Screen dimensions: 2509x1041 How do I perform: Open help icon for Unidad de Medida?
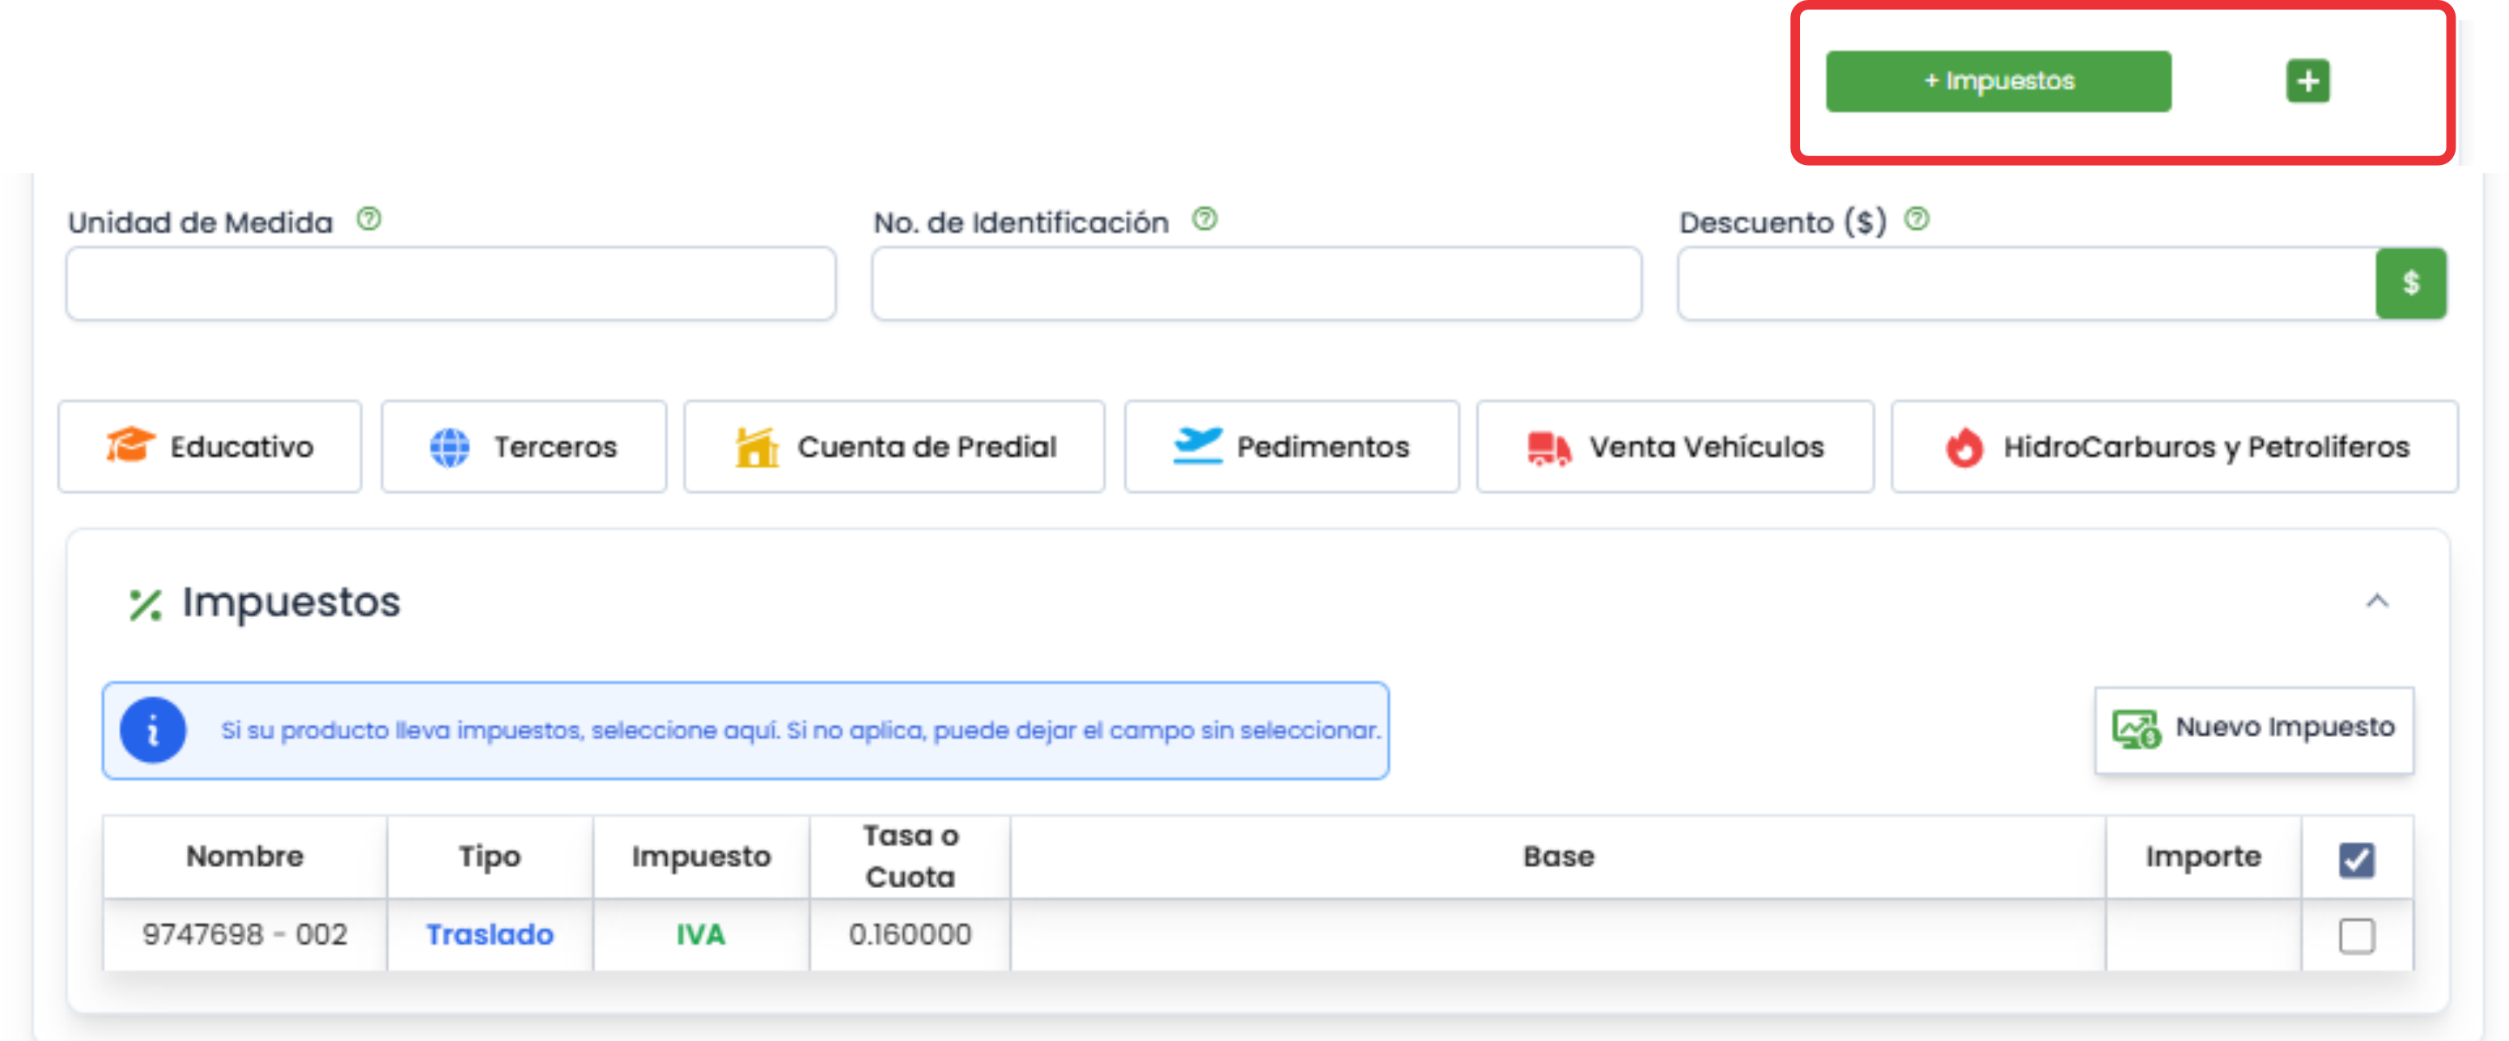point(368,219)
